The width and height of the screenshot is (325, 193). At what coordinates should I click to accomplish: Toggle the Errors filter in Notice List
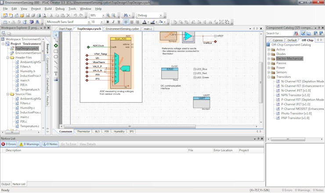pyautogui.click(x=9, y=144)
